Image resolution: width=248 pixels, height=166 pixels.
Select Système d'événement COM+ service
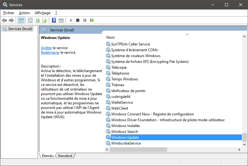(x=135, y=50)
